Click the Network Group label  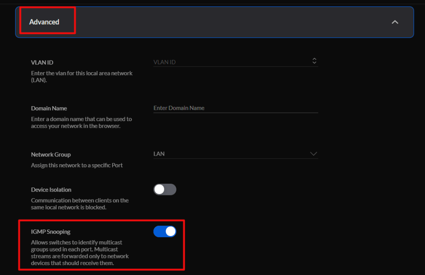tap(51, 155)
